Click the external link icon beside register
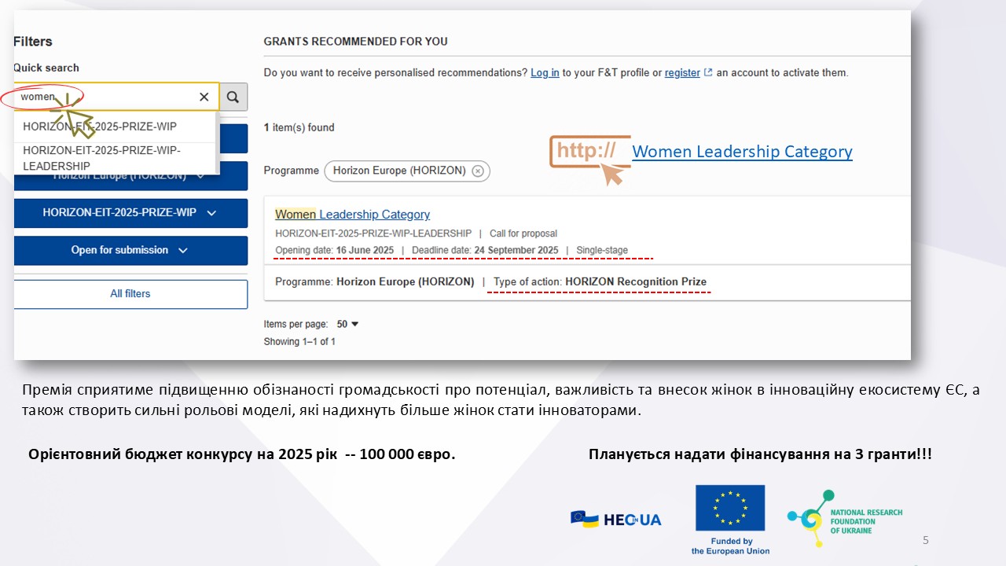This screenshot has height=566, width=1006. pos(708,72)
